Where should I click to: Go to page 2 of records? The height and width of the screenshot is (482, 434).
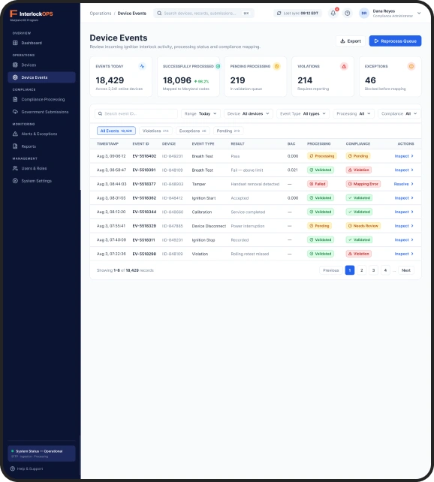(361, 270)
